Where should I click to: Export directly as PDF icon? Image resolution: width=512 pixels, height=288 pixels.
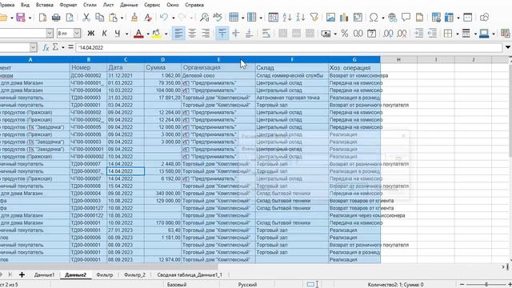(42, 18)
